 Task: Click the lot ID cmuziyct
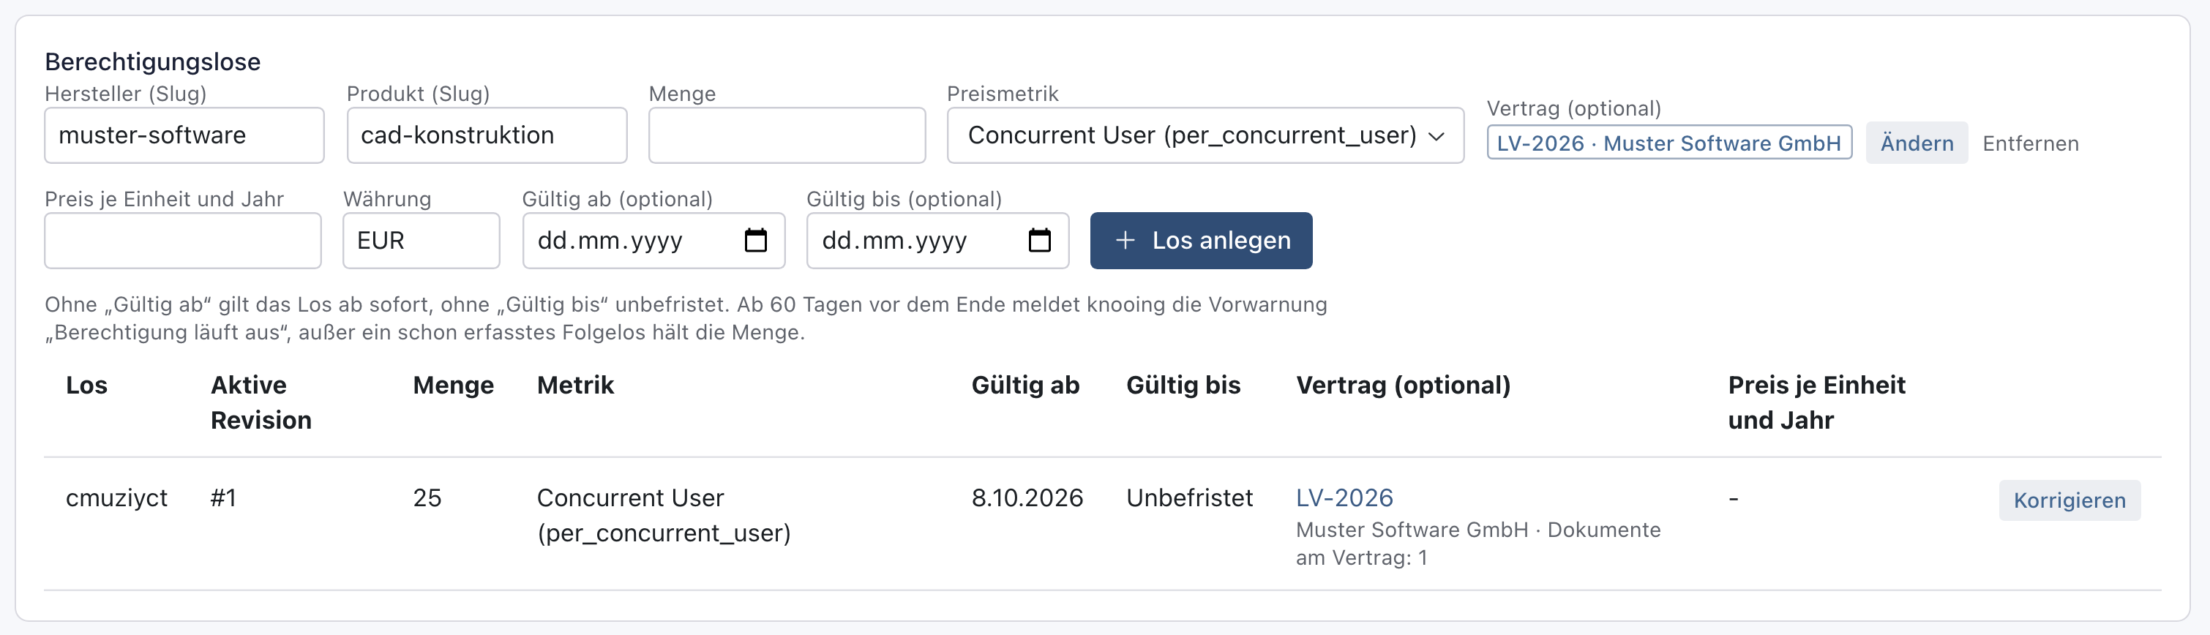click(x=116, y=497)
